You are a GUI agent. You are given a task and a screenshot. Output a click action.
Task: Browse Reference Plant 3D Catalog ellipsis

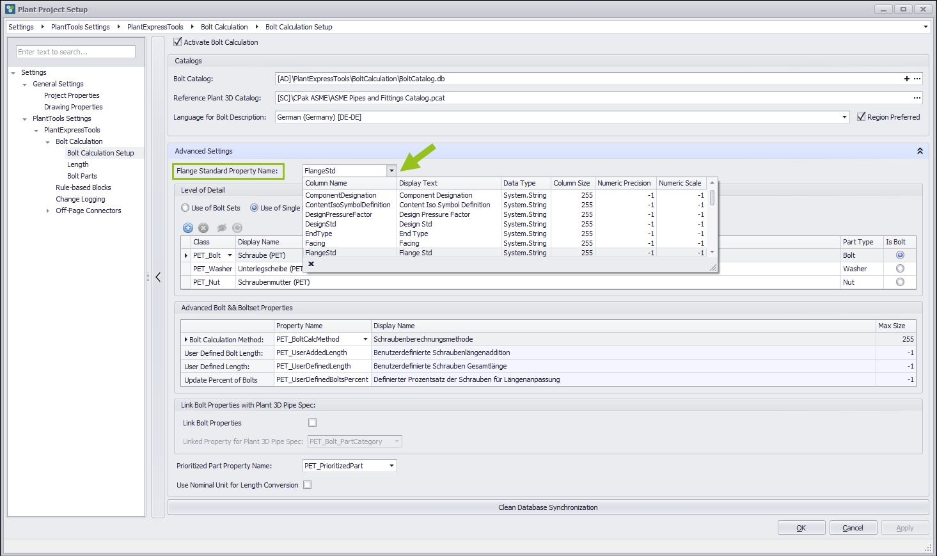point(917,98)
